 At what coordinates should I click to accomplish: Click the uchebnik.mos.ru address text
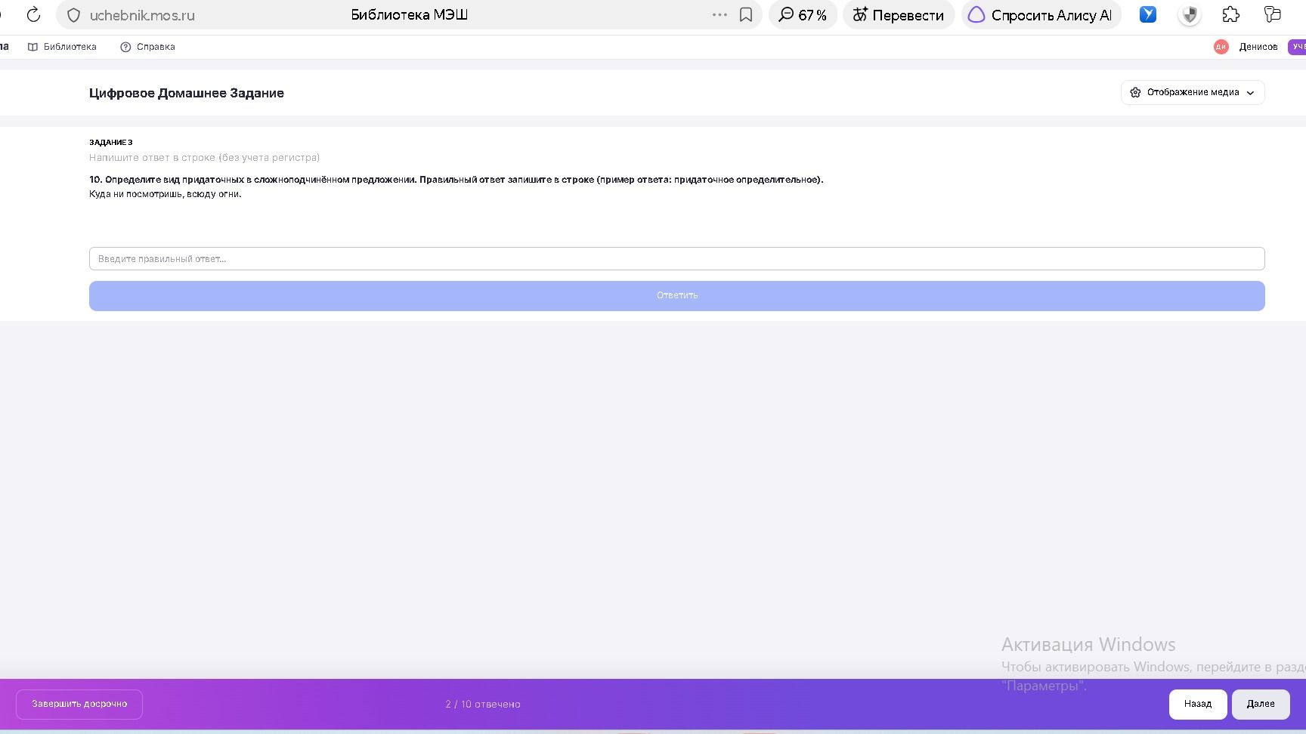pyautogui.click(x=142, y=15)
